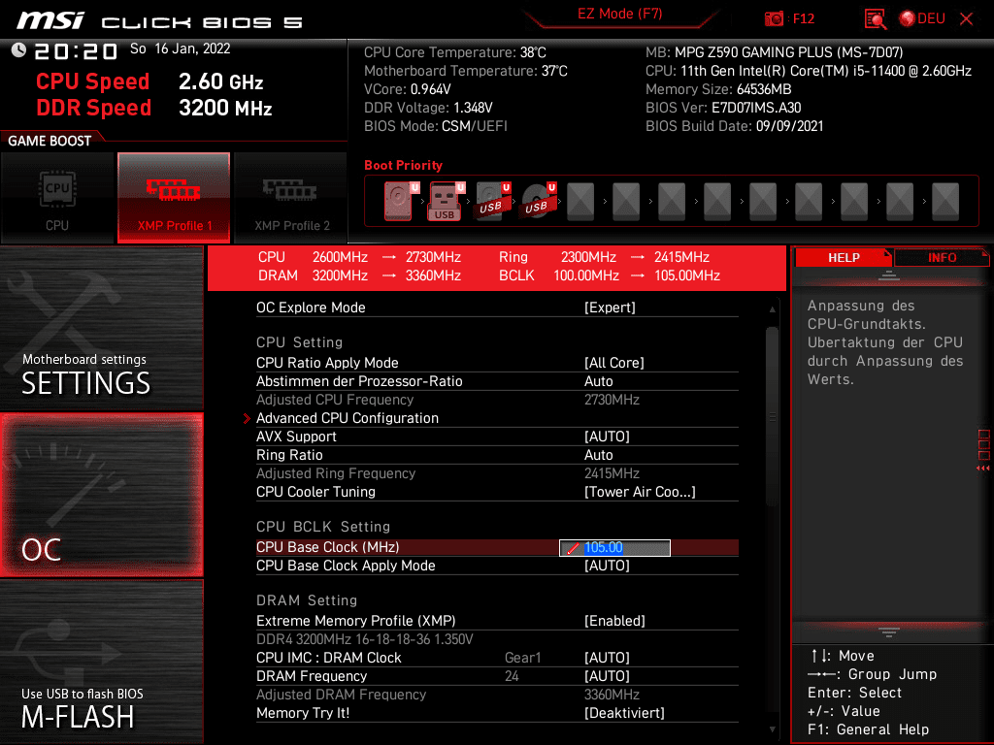This screenshot has width=994, height=745.
Task: Open the OC overclocking section
Action: [102, 496]
